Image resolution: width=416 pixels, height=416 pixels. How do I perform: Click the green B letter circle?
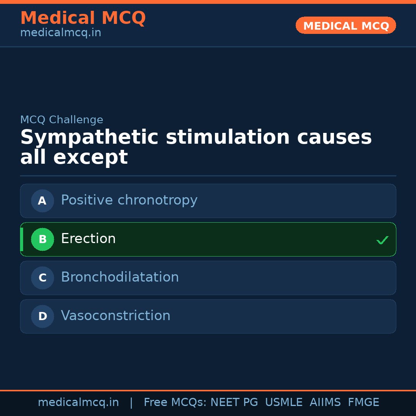pos(42,239)
